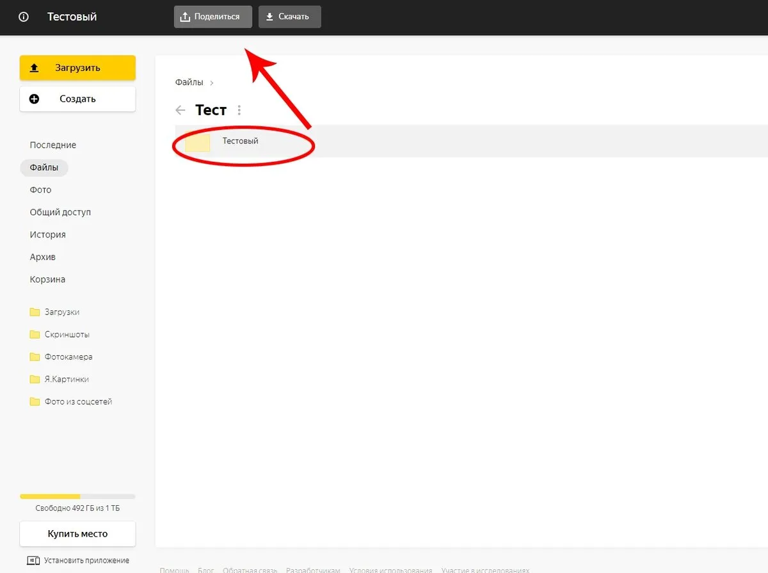Screen dimensions: 768x573
Task: Open История in the sidebar
Action: 47,235
